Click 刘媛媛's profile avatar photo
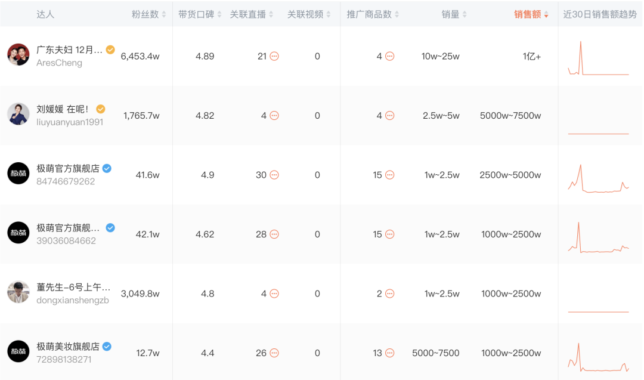 click(18, 113)
